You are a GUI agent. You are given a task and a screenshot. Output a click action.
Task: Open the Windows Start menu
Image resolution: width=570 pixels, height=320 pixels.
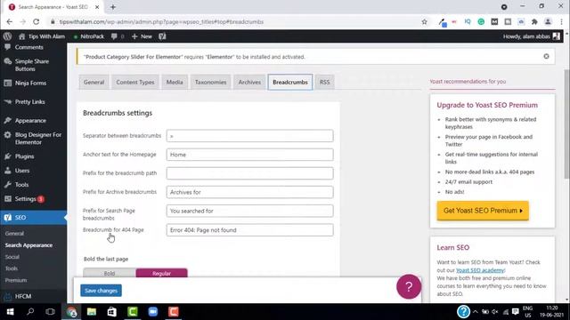[x=10, y=312]
